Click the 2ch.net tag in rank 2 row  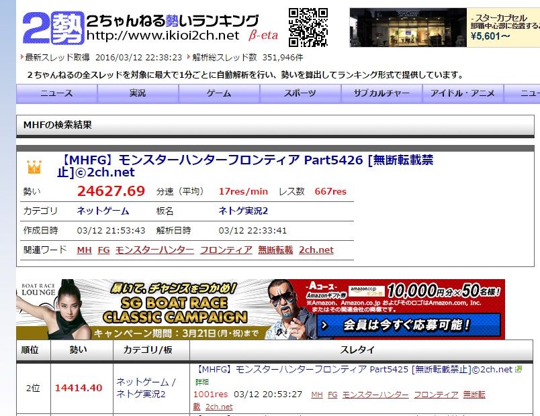(x=219, y=407)
